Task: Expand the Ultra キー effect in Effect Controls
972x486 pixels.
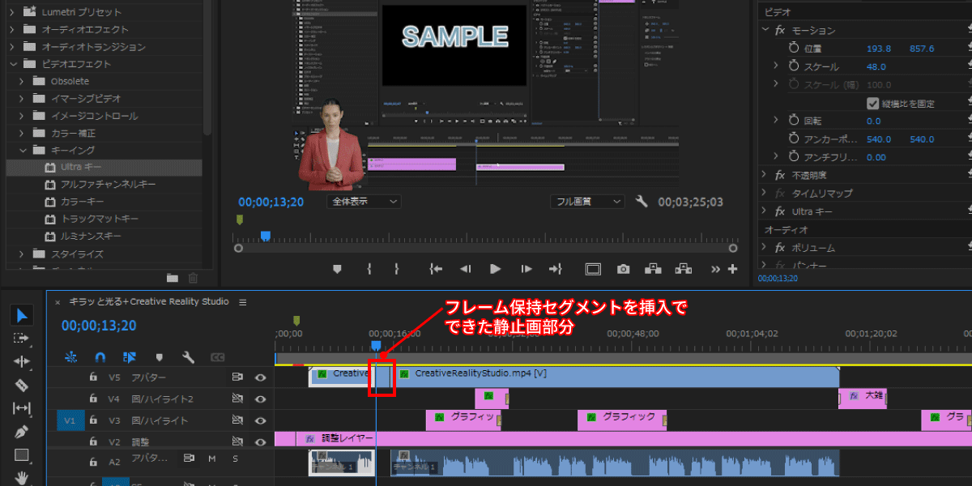Action: (x=765, y=211)
